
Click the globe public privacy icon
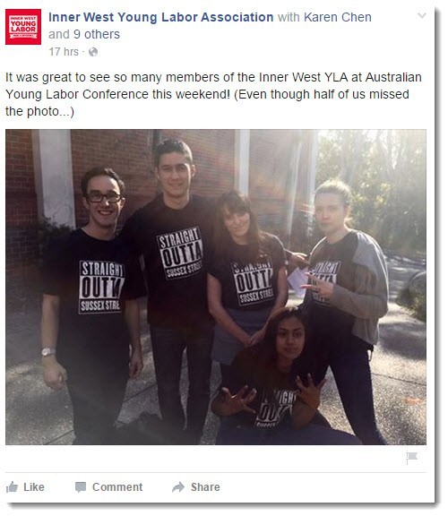(93, 52)
